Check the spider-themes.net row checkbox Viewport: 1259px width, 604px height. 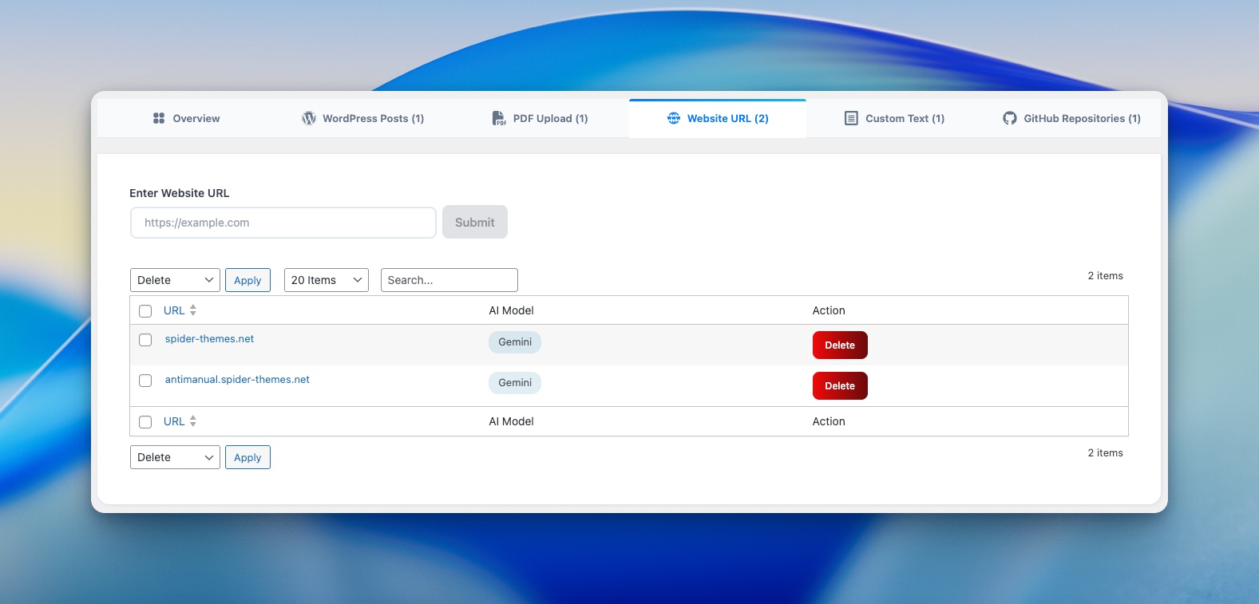tap(145, 340)
